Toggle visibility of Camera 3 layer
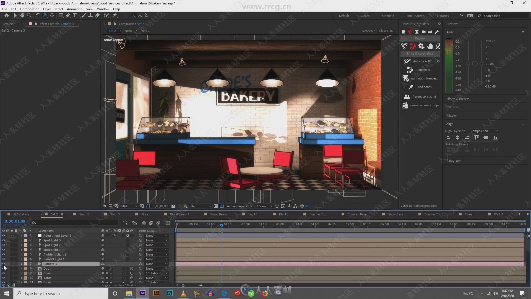 [3, 264]
